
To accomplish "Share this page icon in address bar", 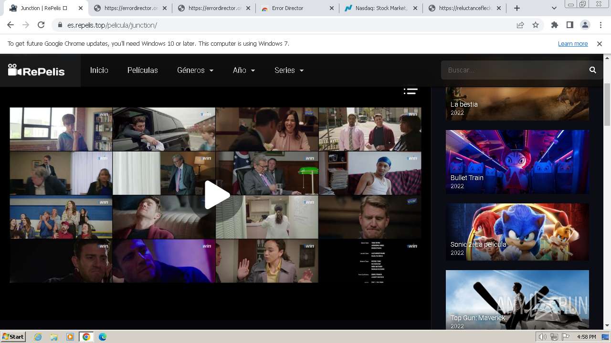I will tap(520, 25).
